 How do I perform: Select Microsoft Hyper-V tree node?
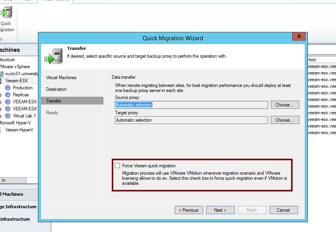tap(15, 123)
